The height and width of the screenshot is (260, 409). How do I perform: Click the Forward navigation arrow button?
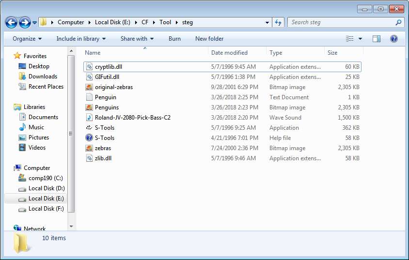click(x=25, y=22)
